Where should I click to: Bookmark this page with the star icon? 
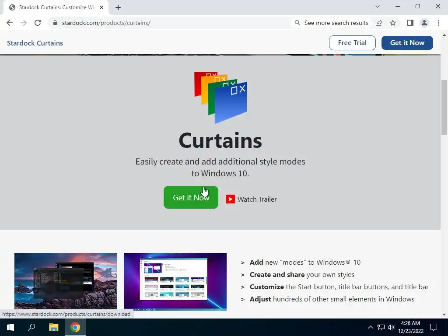click(393, 23)
